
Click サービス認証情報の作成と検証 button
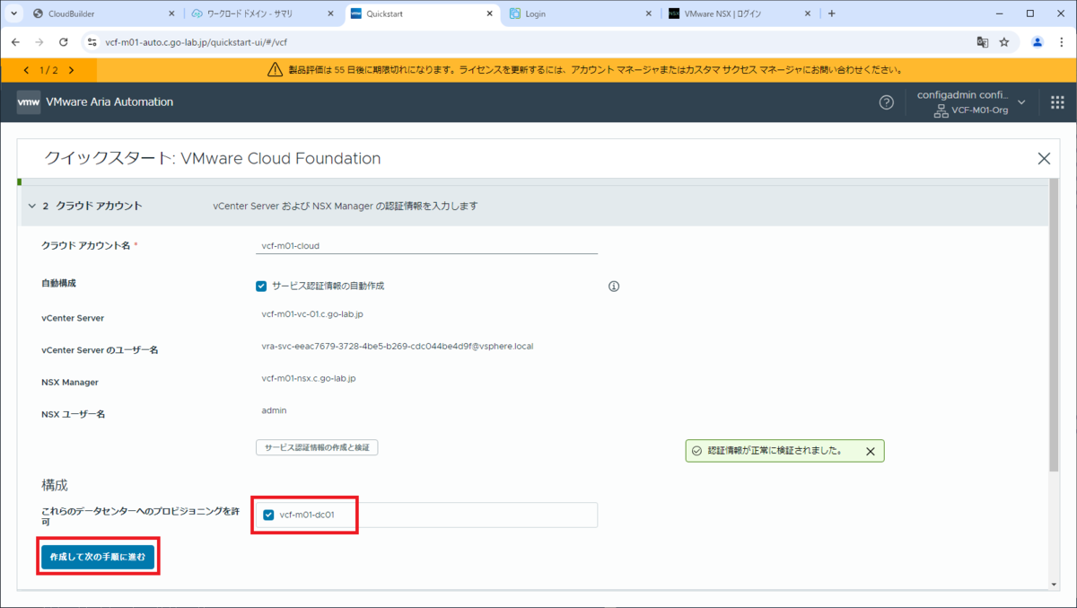317,447
